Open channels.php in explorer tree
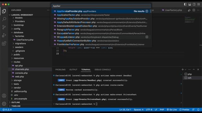Screen dimensions: 202x113 click(x=22, y=69)
